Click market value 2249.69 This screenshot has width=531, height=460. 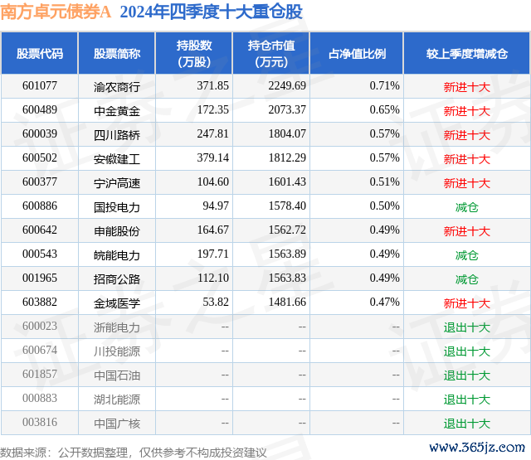pos(287,86)
